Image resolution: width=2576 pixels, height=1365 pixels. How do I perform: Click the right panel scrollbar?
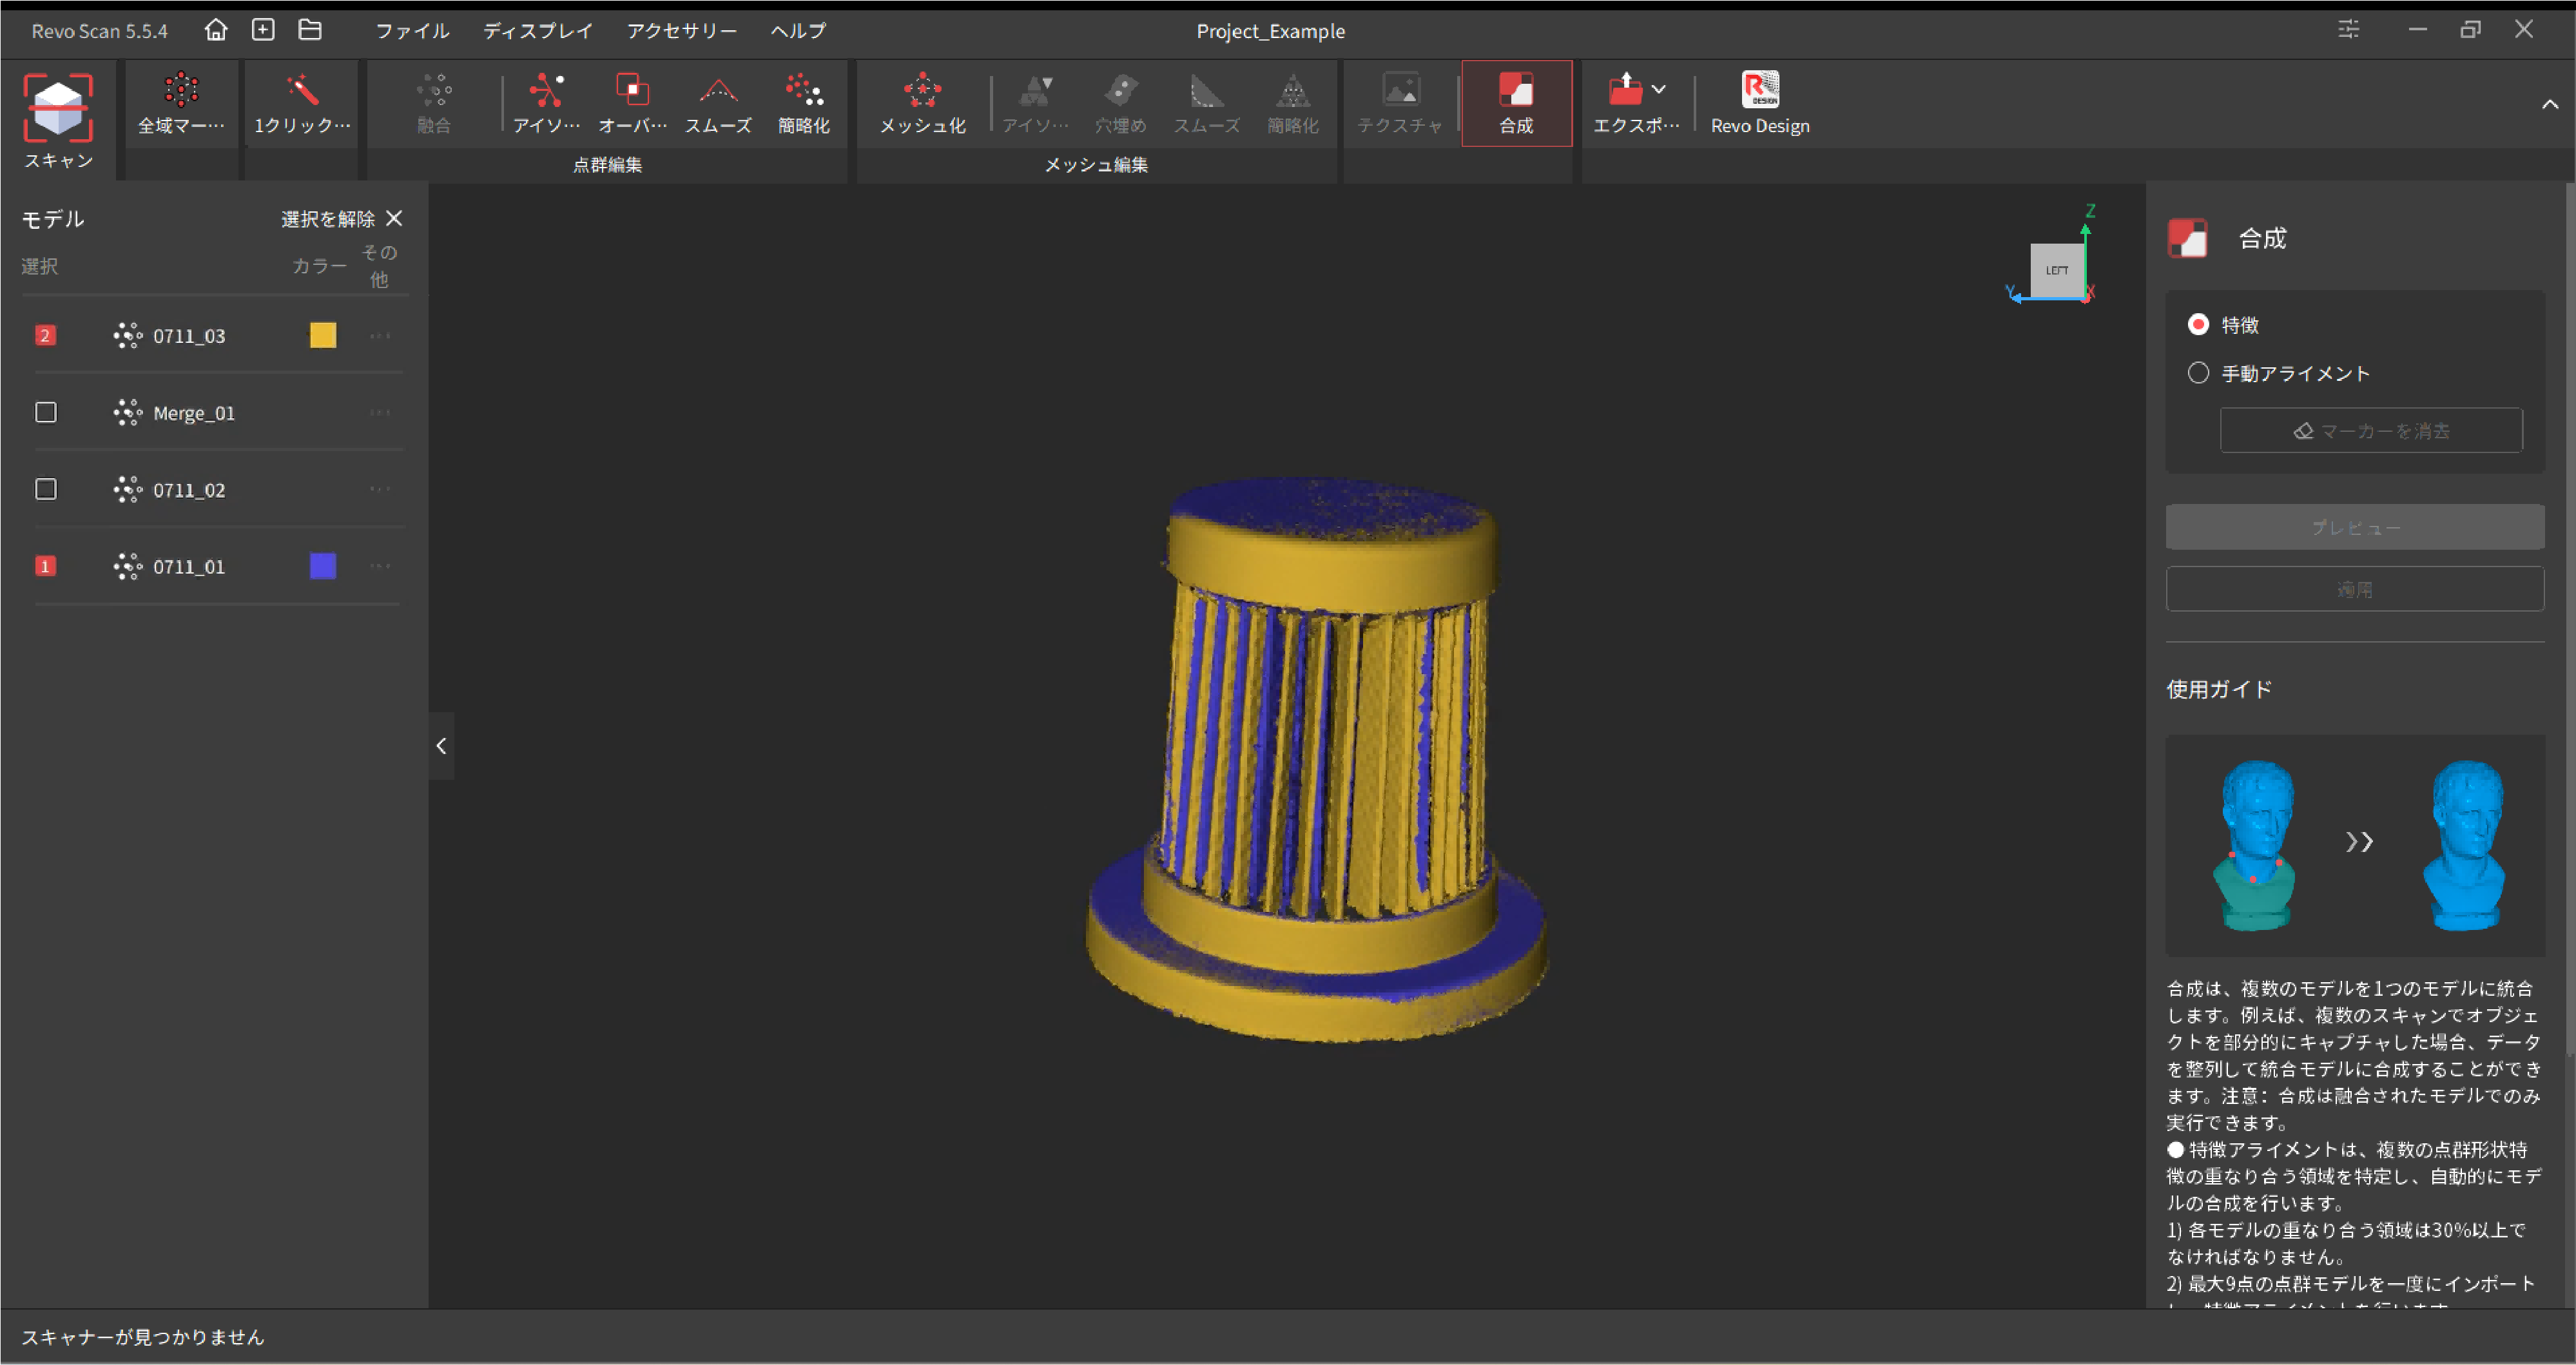(x=2570, y=620)
